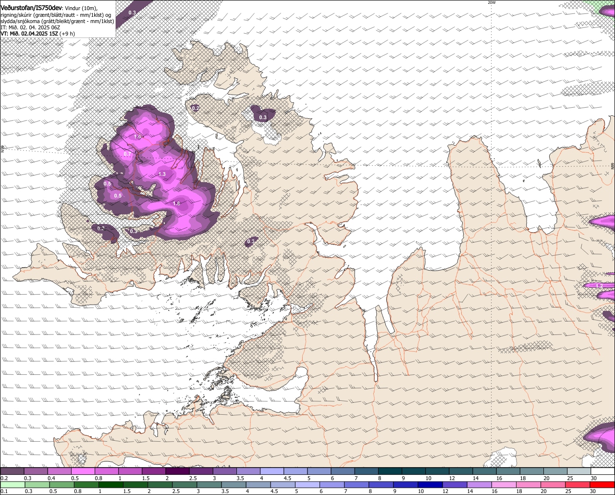Pick snow scale swatch between 8 and 9
Viewport: 615px width, 495px height.
(390, 471)
